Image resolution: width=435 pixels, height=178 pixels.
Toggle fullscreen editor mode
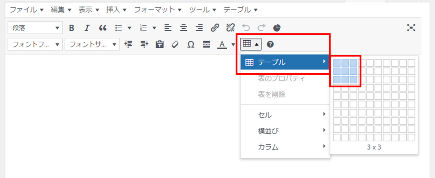411,28
